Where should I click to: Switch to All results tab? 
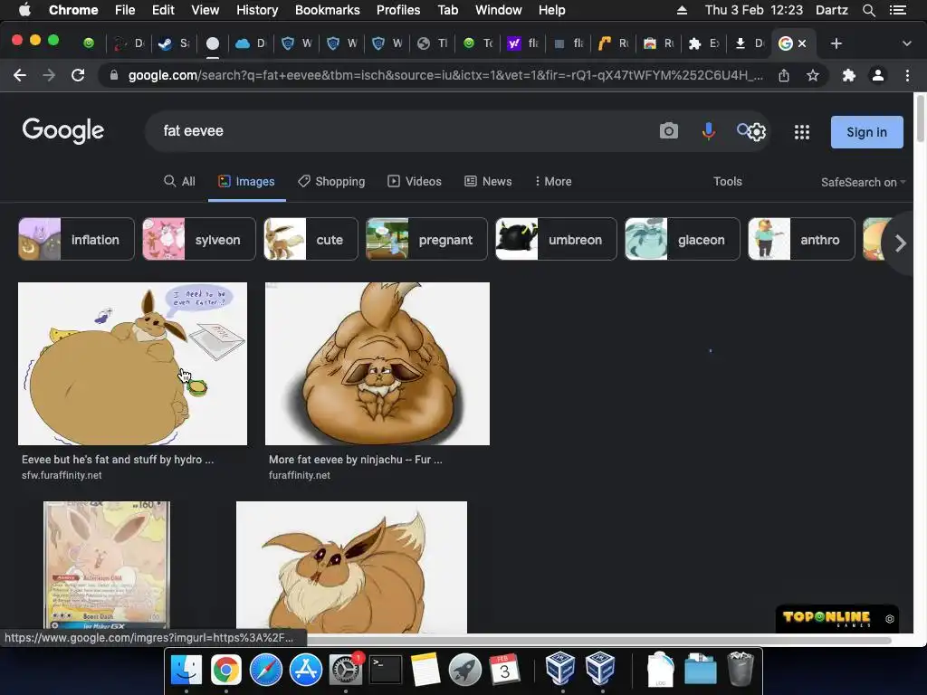179,181
